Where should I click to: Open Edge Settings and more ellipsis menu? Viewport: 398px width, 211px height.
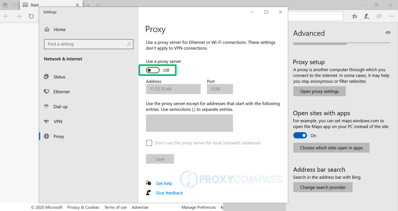tap(392, 16)
